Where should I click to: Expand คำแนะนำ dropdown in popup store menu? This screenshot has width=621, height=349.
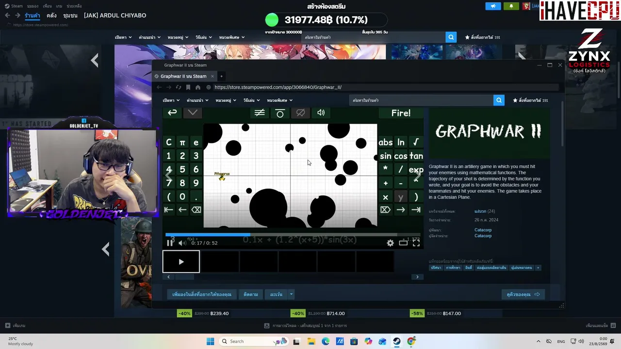coord(197,100)
